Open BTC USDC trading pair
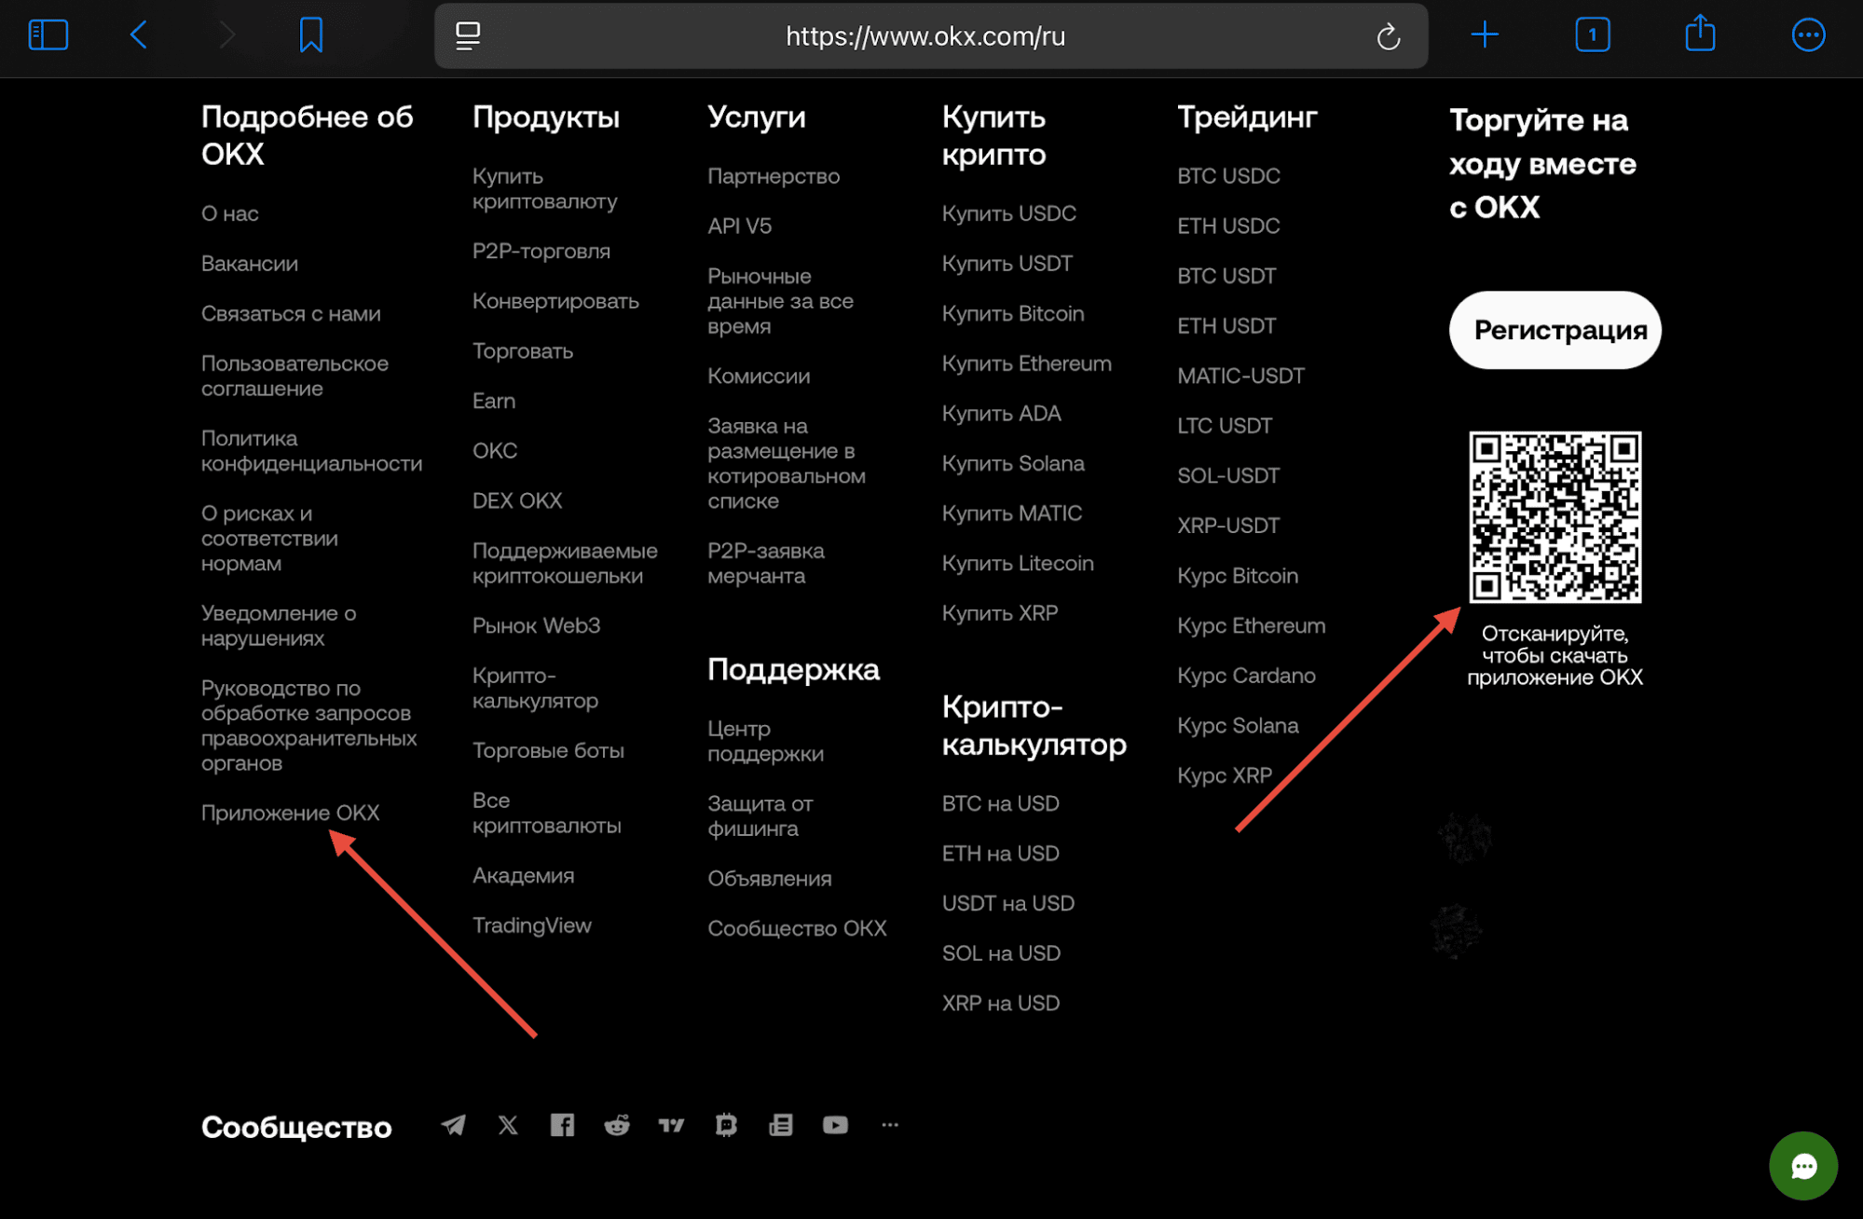This screenshot has height=1219, width=1863. coord(1227,176)
